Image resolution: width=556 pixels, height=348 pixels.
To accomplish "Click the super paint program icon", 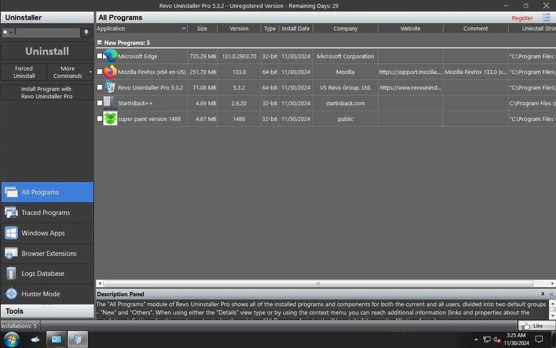I will (110, 119).
